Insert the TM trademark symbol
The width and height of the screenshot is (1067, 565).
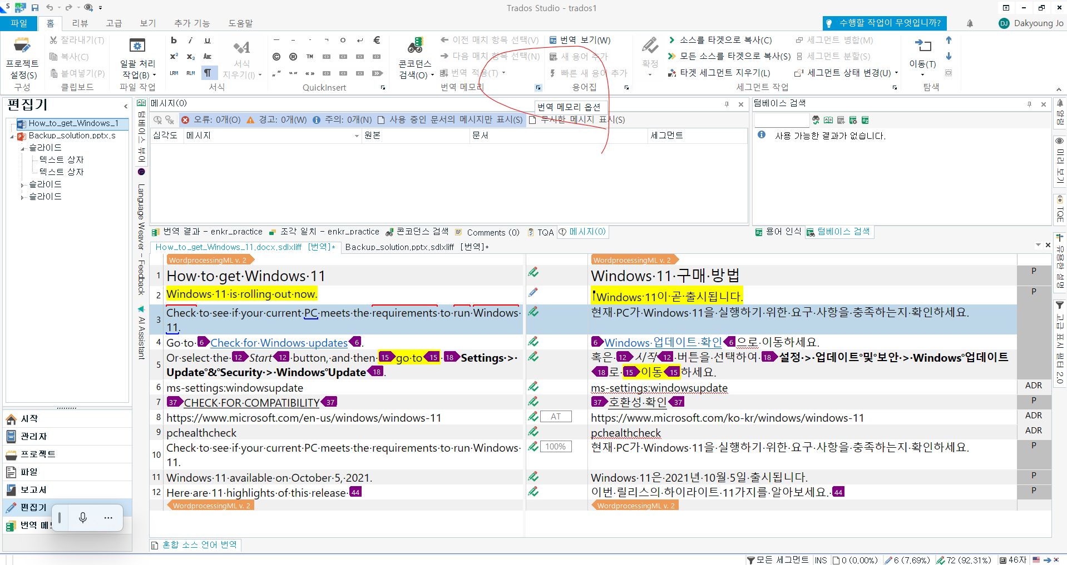(x=310, y=57)
